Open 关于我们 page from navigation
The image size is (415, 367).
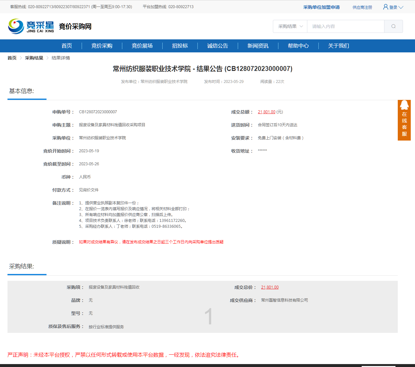tap(339, 46)
